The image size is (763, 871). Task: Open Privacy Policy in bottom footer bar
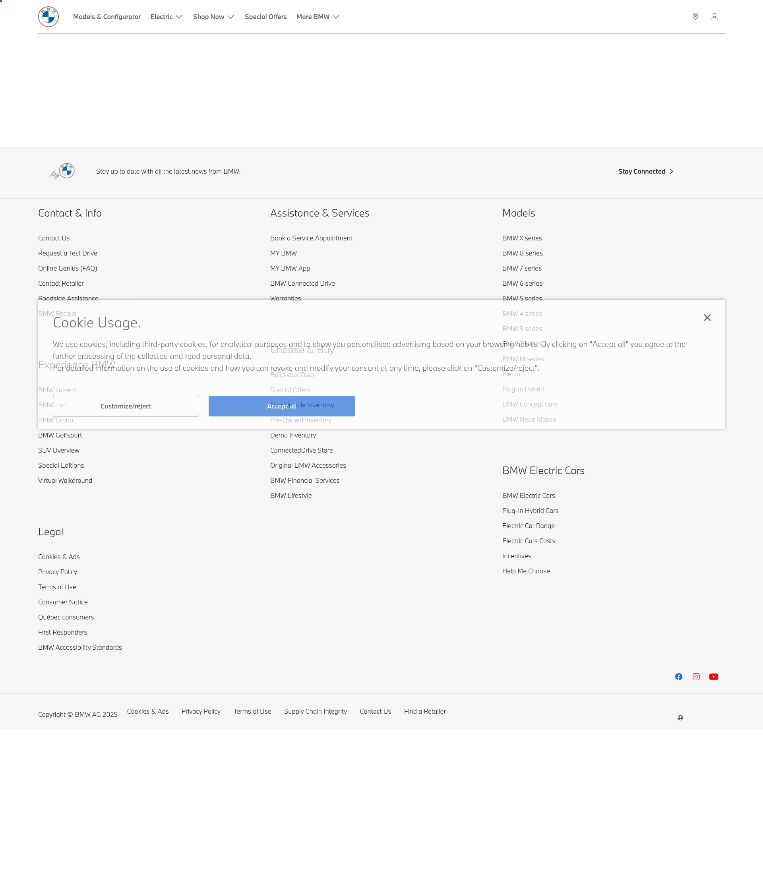[x=201, y=711]
